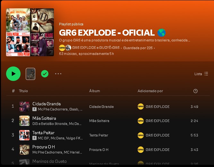Screen dimensions: 214x167
Task: Open the three-dot more options menu
Action: (x=58, y=74)
